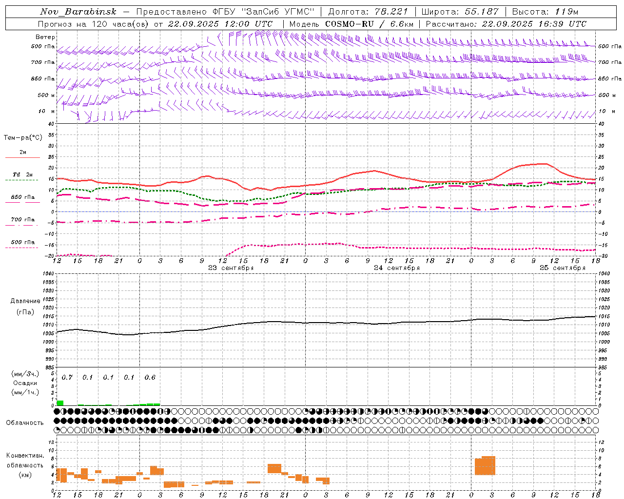Click the green dashed Td legend line sample
624x499 pixels.
coord(21,180)
